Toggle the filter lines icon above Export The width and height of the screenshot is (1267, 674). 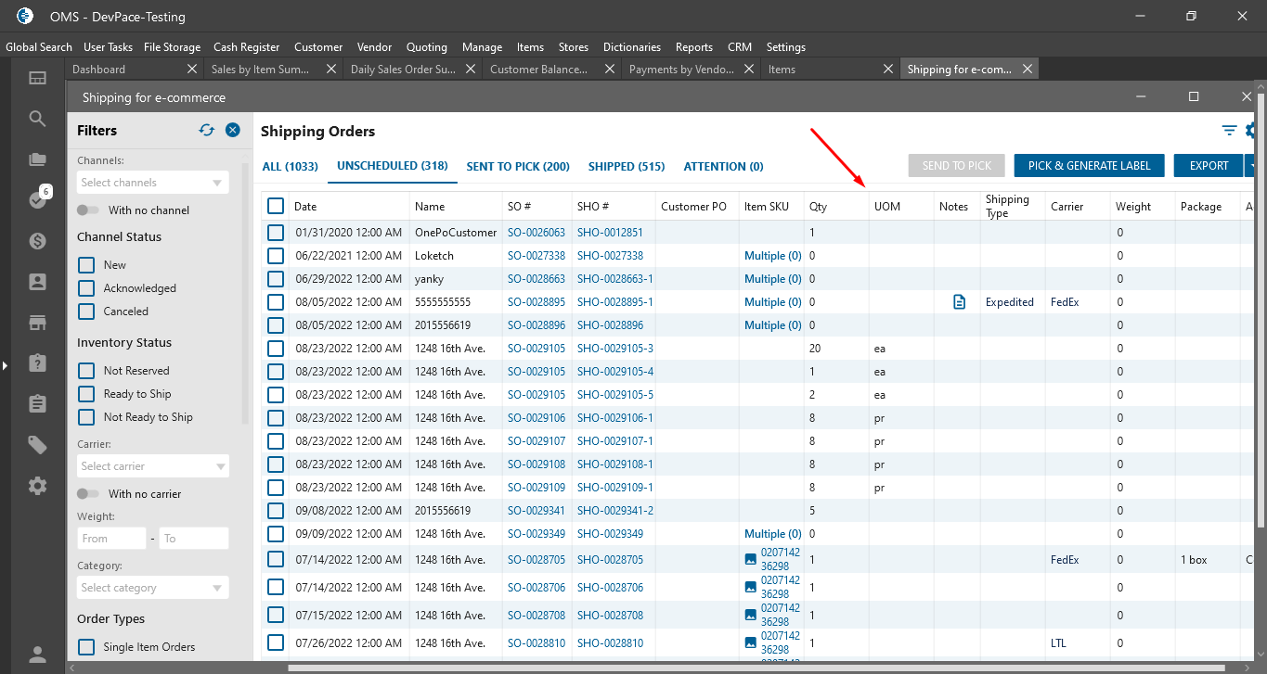tap(1229, 131)
